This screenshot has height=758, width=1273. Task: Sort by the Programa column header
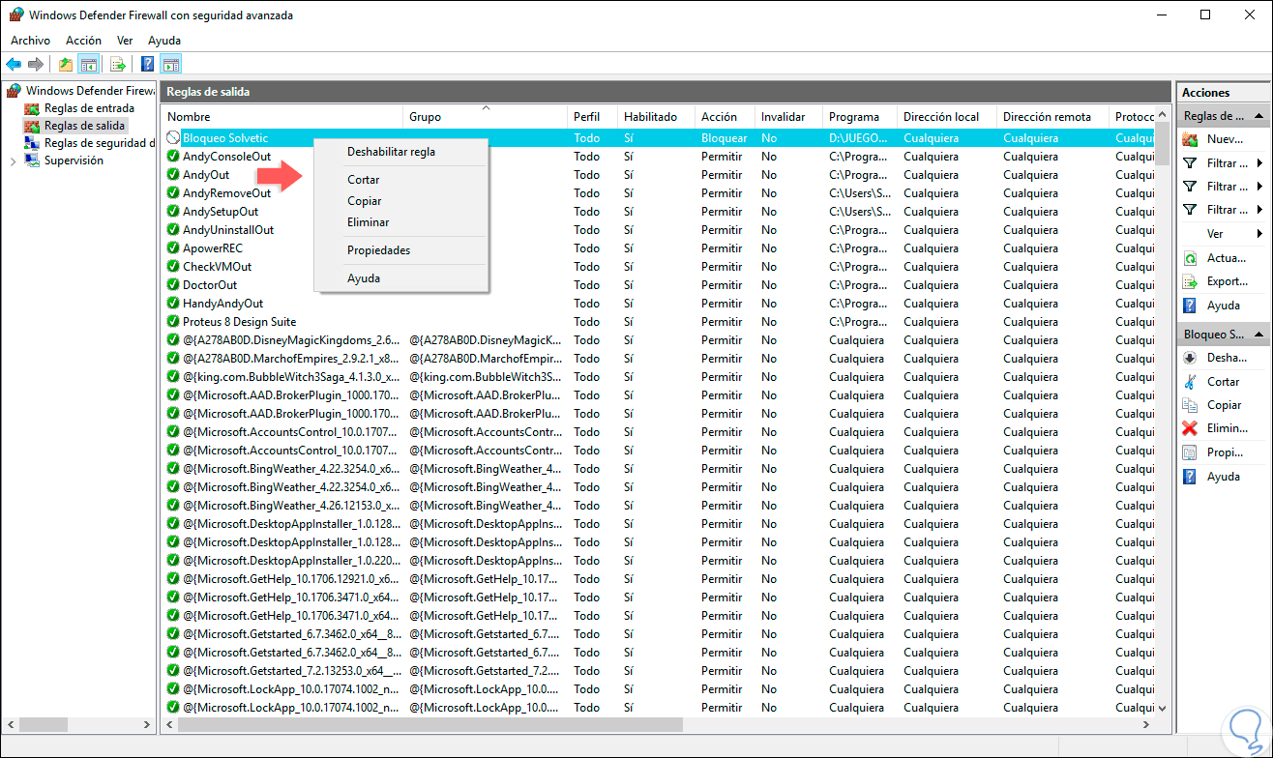tap(860, 117)
